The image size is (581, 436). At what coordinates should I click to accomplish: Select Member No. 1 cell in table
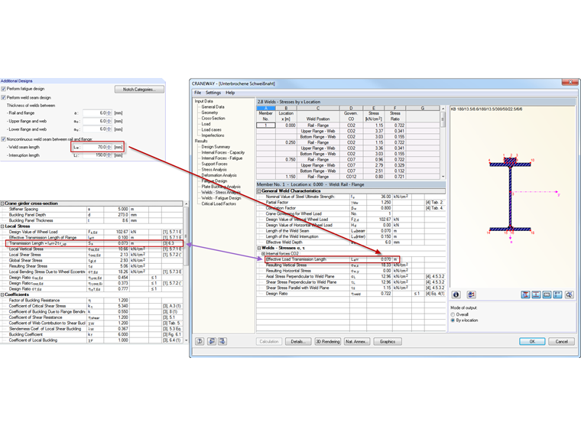coord(266,125)
